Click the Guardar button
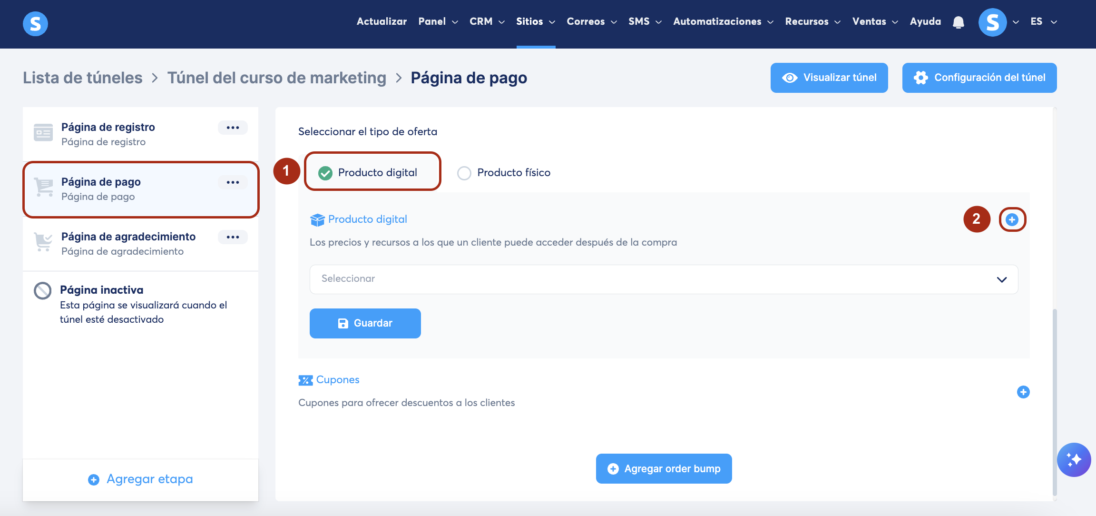This screenshot has width=1096, height=516. point(365,323)
